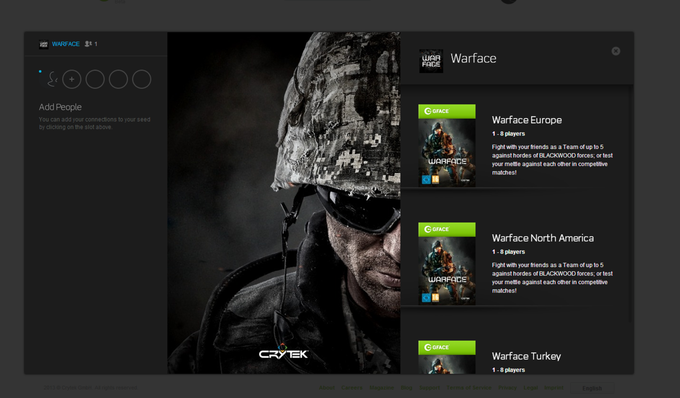Click "1 - 8 players" under Warface North America
Viewport: 680px width, 398px height.
[x=508, y=252]
